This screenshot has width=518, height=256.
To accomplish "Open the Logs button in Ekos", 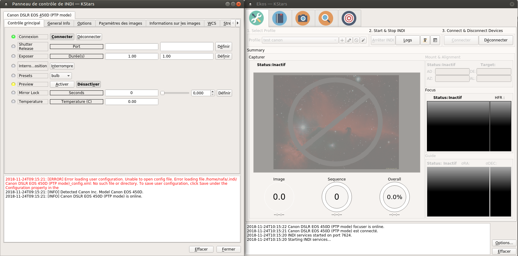I will click(x=408, y=40).
